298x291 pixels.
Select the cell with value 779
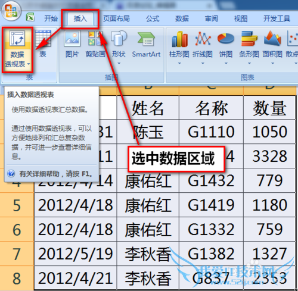pos(269,180)
